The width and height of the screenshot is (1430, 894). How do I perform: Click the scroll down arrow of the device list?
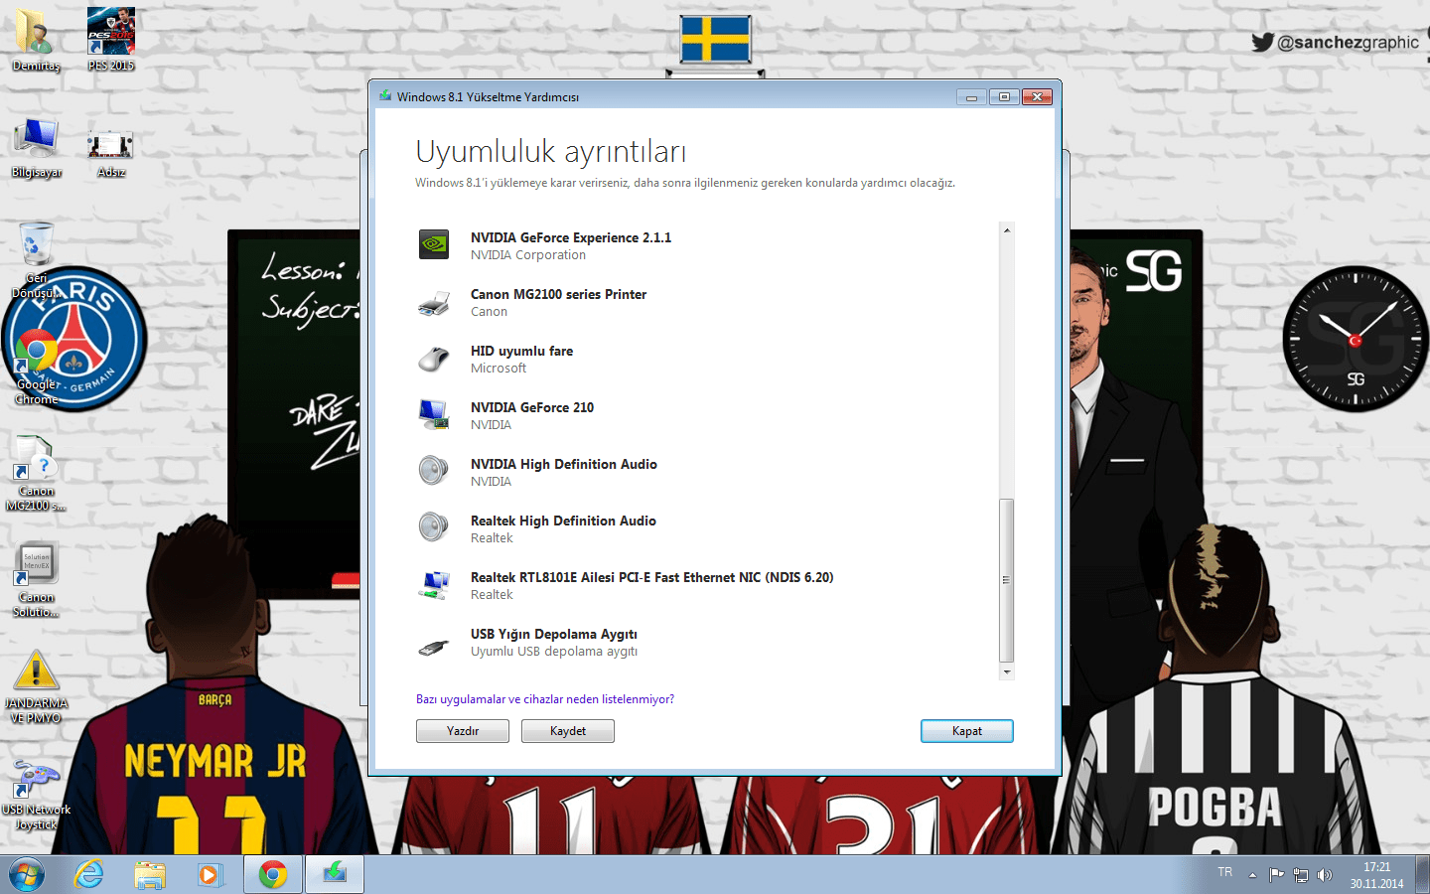point(1007,672)
